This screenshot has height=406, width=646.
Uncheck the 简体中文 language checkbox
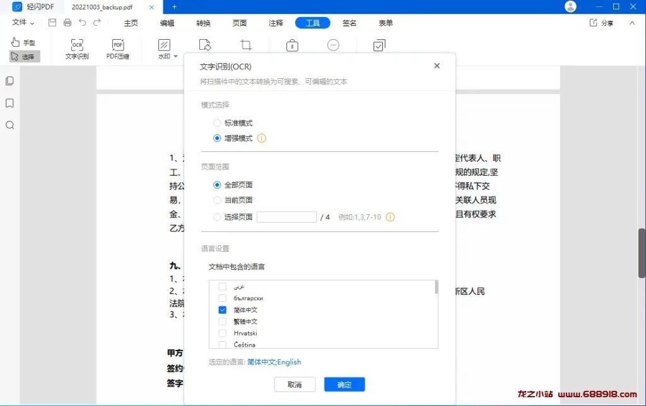click(x=223, y=310)
